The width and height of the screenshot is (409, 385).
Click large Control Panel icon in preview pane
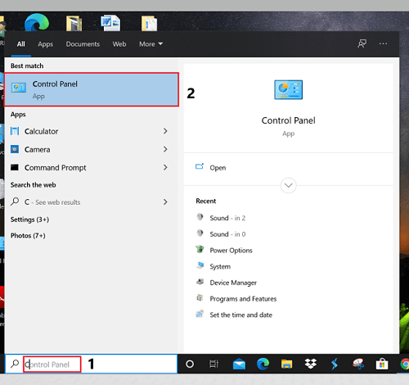(x=289, y=89)
